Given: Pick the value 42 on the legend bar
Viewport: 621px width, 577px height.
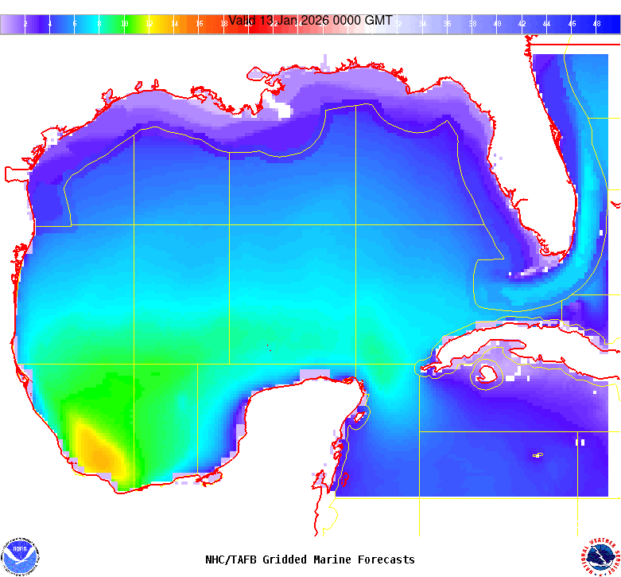Looking at the screenshot, I should (x=522, y=24).
